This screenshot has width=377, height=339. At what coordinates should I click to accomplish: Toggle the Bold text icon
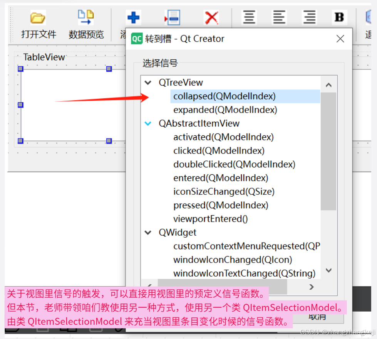(339, 17)
